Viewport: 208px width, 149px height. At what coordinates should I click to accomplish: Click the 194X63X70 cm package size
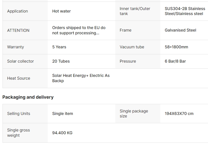[x=179, y=113]
